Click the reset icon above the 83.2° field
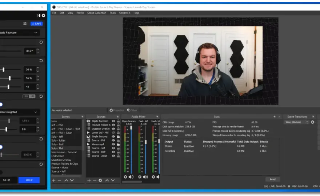Image resolution: width=320 pixels, height=196 pixels. point(41,42)
